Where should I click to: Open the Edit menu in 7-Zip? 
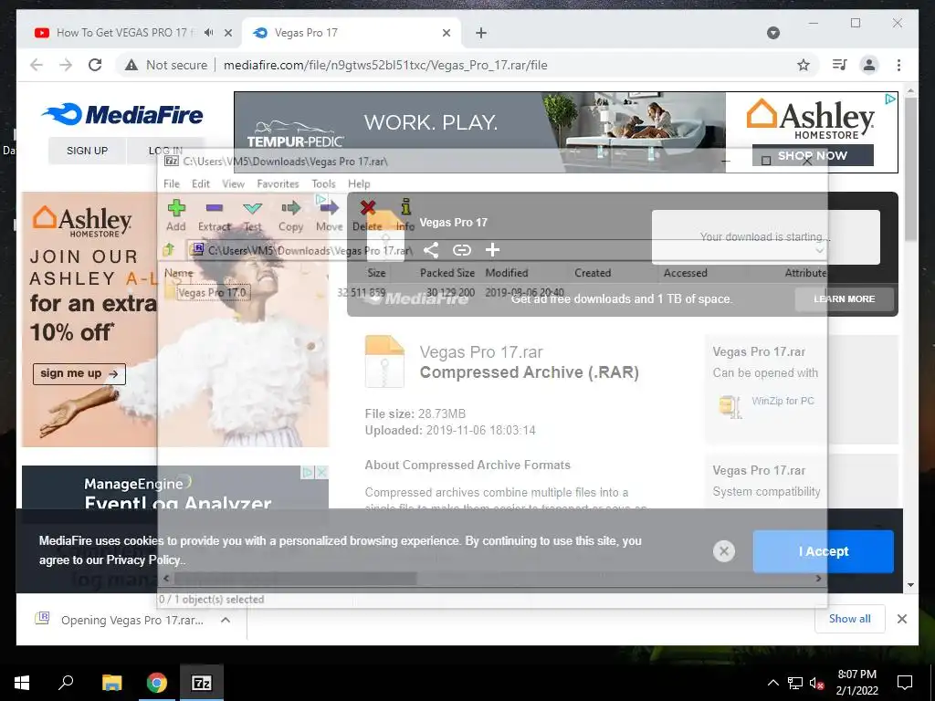(201, 183)
